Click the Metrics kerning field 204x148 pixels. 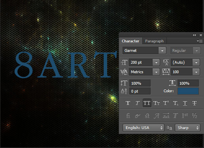[141, 72]
